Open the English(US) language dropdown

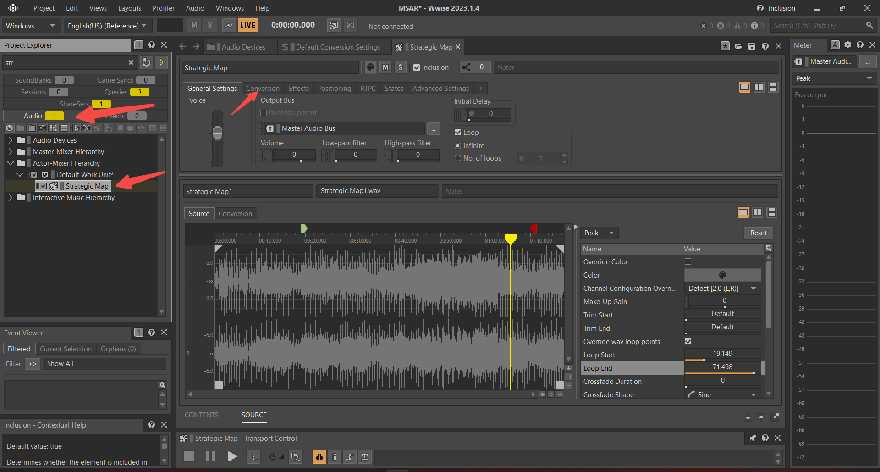click(107, 26)
